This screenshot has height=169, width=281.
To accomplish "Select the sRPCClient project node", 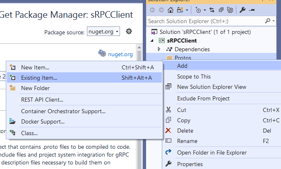I will point(182,40).
